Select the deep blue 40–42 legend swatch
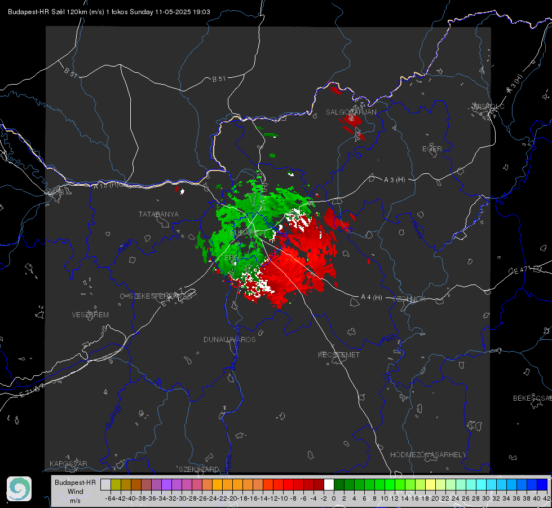This screenshot has height=508, width=552. pyautogui.click(x=542, y=484)
